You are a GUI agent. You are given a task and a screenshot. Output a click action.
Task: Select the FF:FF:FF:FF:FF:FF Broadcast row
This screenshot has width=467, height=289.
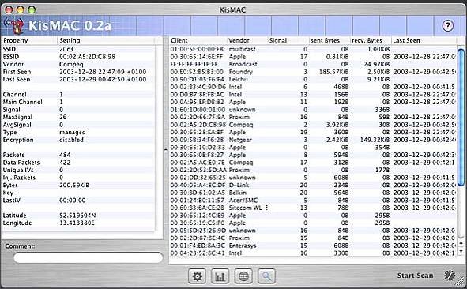coord(313,64)
